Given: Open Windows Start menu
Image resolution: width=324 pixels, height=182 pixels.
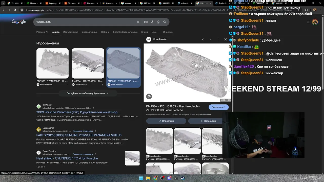Looking at the screenshot, I should click(x=141, y=178).
